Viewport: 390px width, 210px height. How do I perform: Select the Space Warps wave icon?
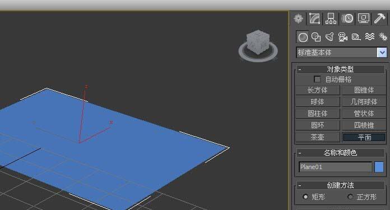click(370, 37)
